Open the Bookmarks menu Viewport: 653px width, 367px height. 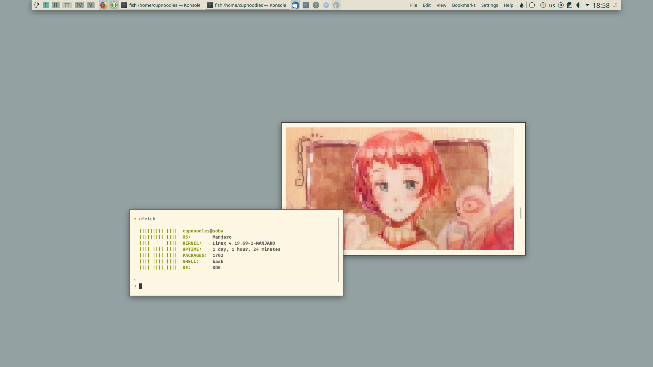pos(464,5)
